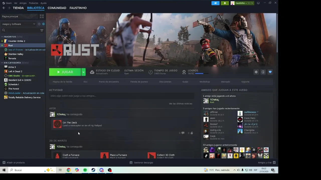Open Amigos y chat panel

click(267, 162)
